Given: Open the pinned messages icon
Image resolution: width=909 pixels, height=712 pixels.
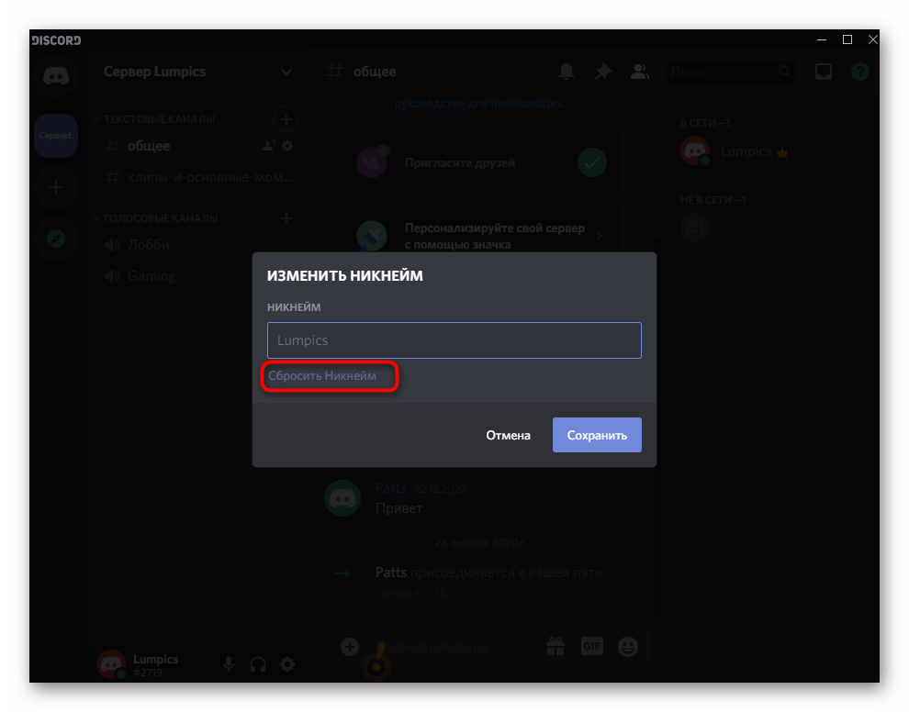Looking at the screenshot, I should pos(602,72).
